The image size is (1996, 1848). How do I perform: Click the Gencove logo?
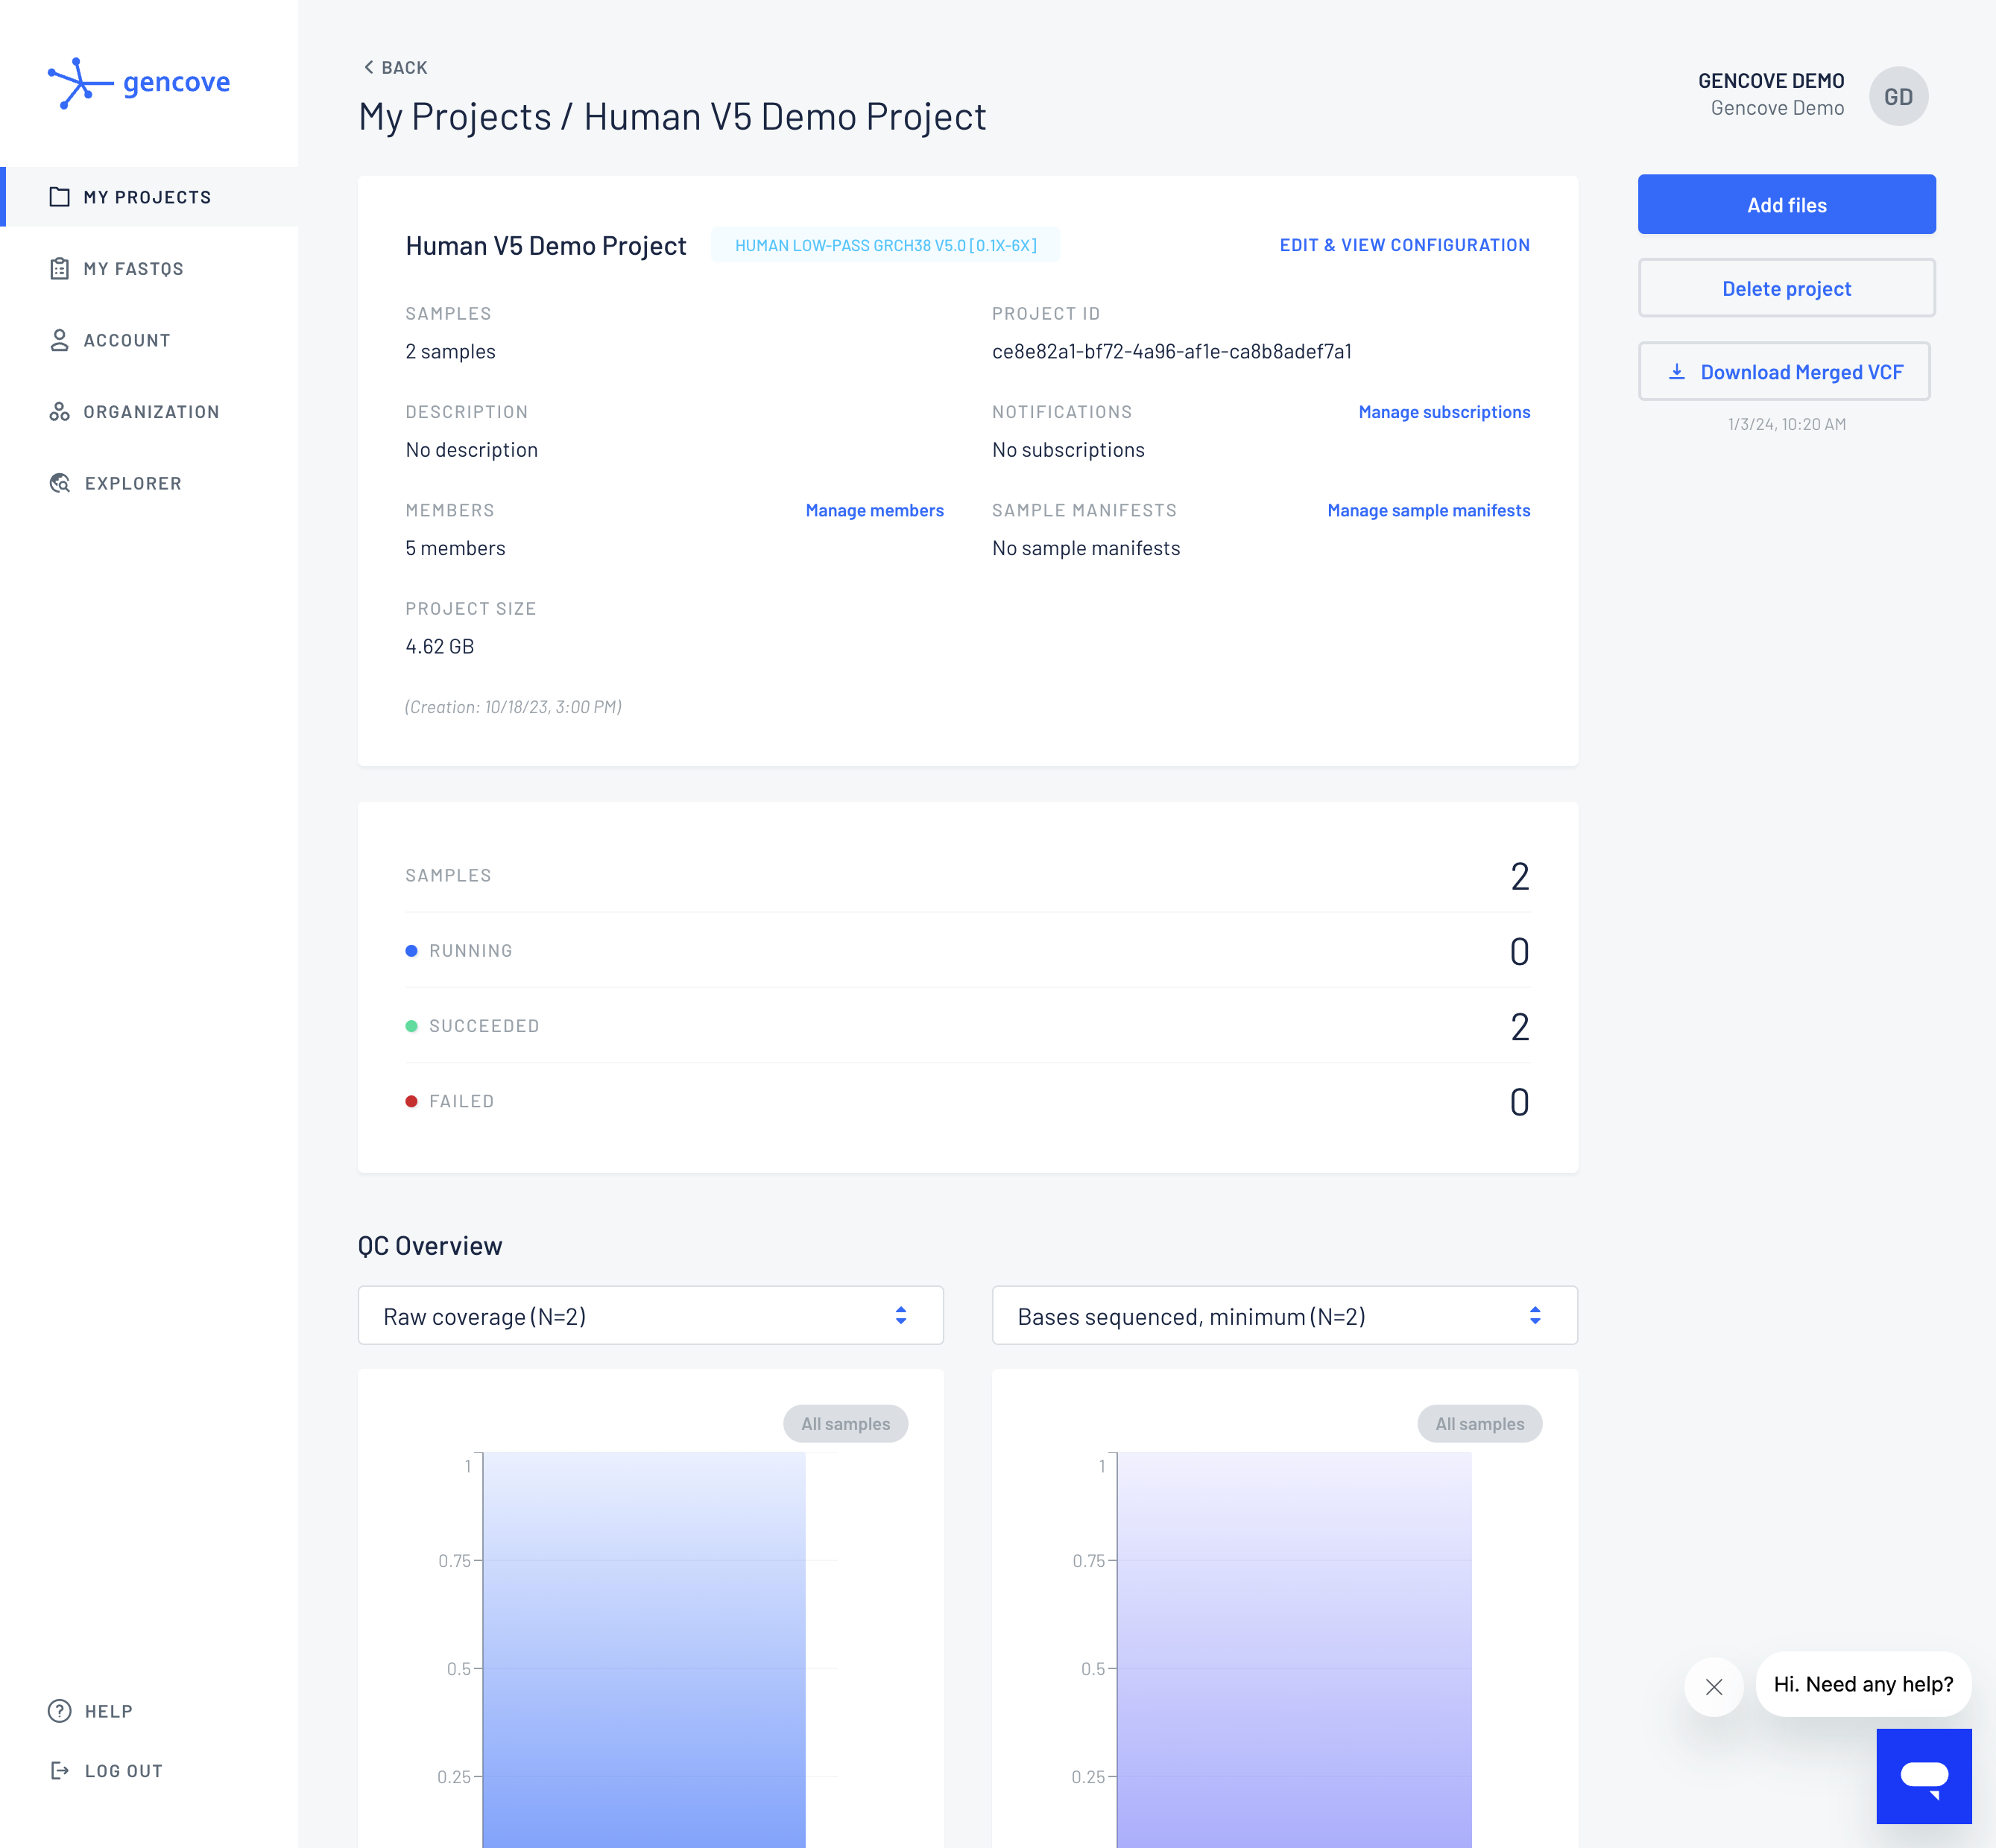coord(139,82)
